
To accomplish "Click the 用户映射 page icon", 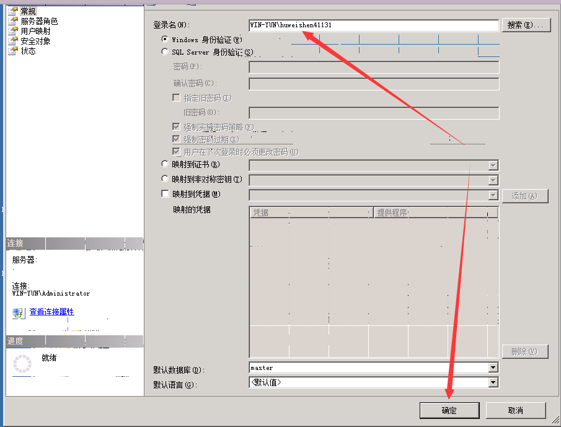I will tap(13, 31).
